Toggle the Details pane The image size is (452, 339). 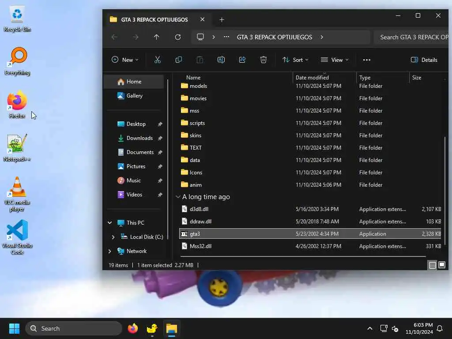424,60
